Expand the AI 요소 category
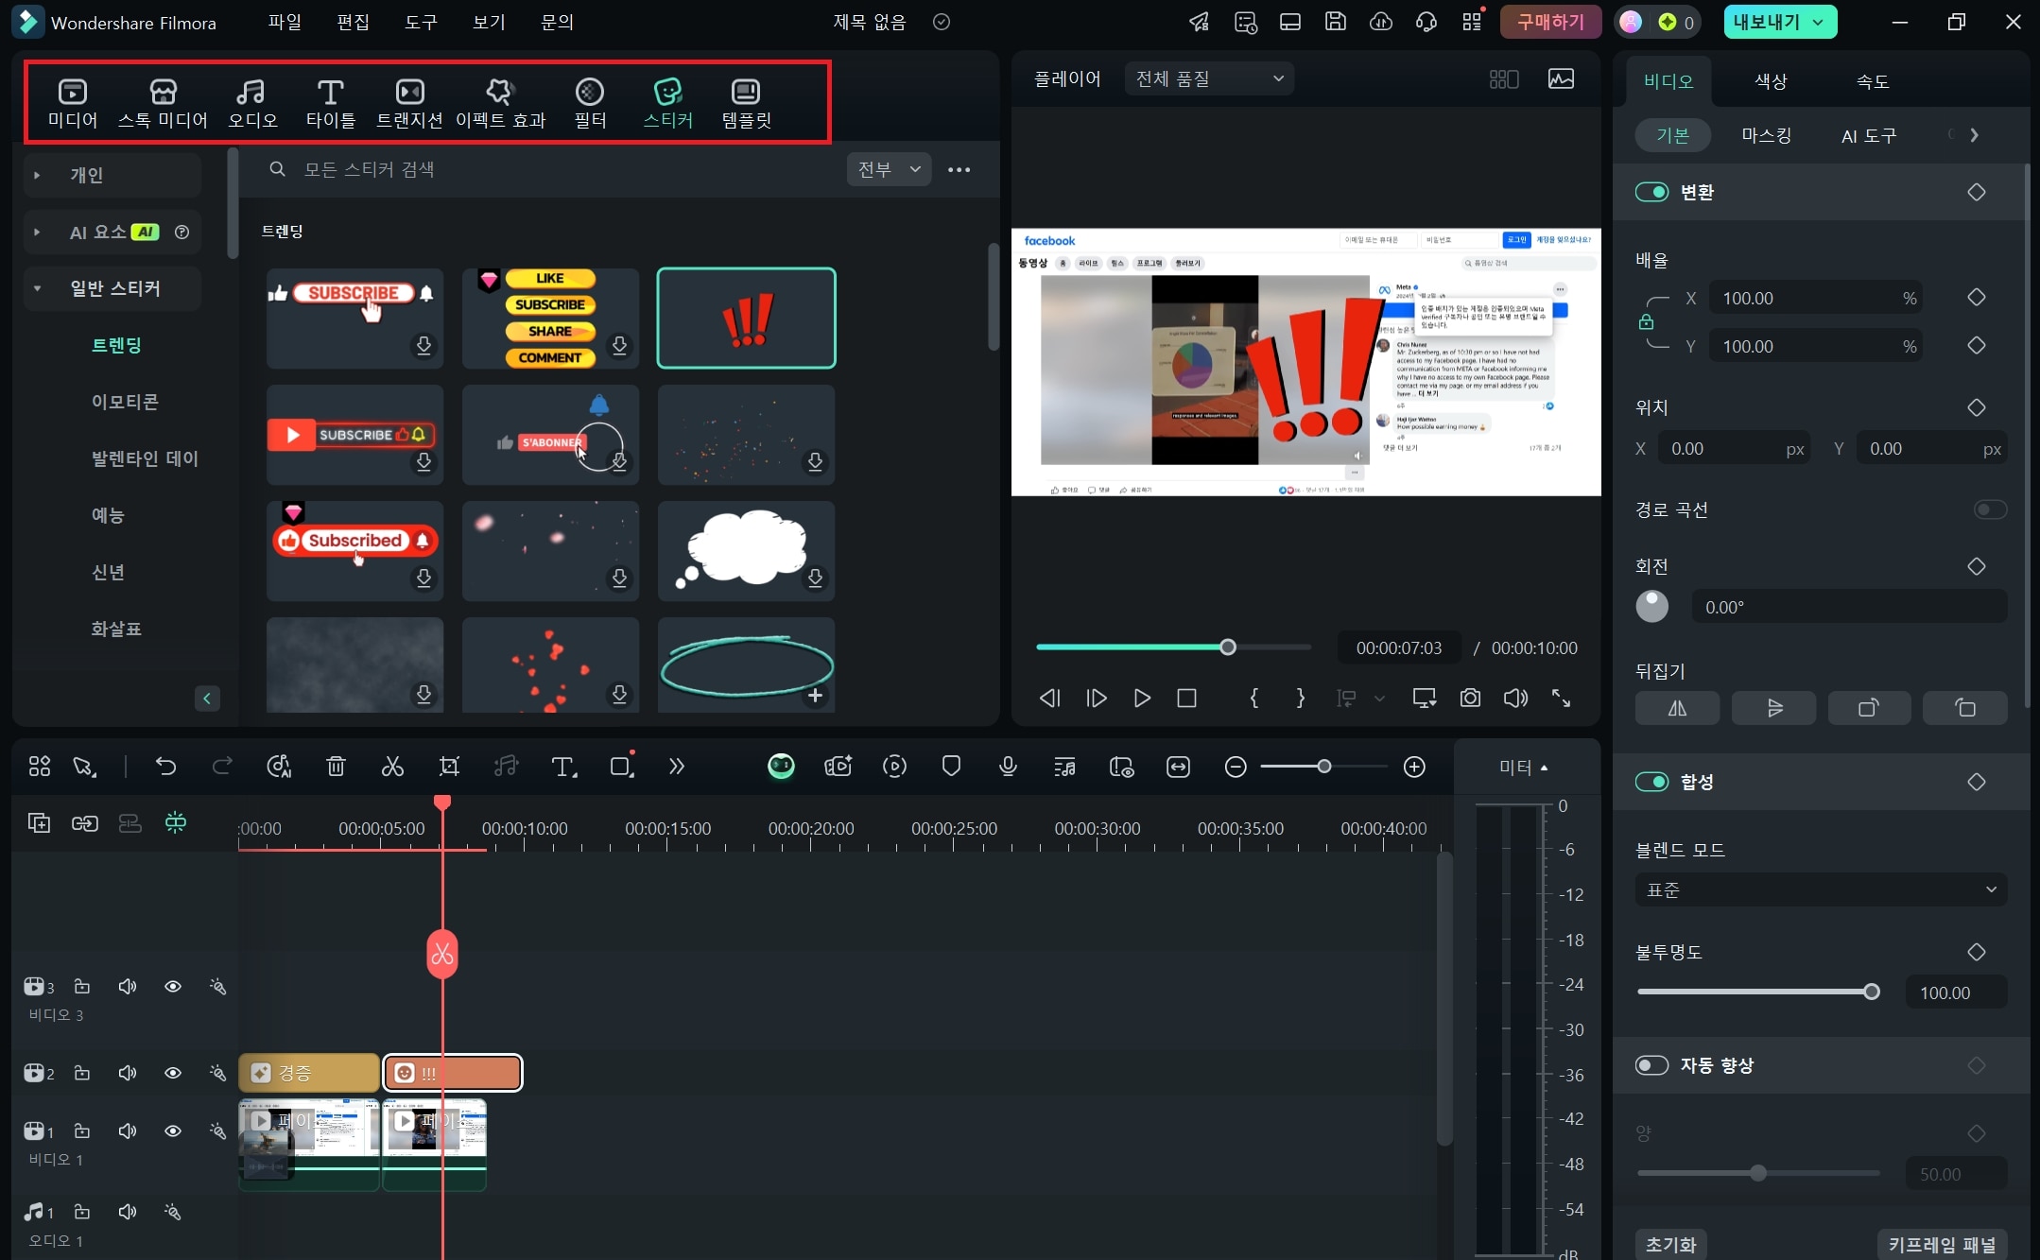This screenshot has height=1260, width=2040. click(x=37, y=232)
